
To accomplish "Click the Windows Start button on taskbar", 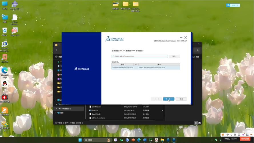I will tap(80, 140).
